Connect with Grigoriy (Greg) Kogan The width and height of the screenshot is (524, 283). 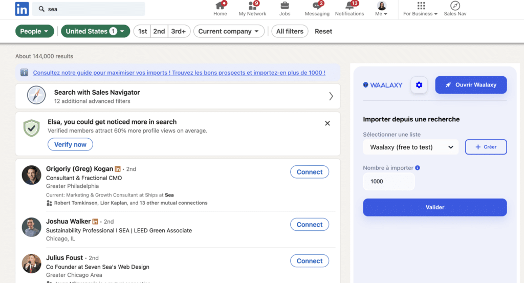coord(310,172)
